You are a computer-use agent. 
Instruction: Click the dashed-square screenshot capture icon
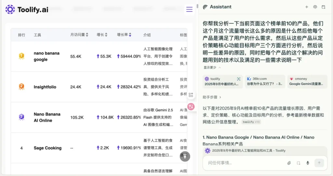pos(298,163)
